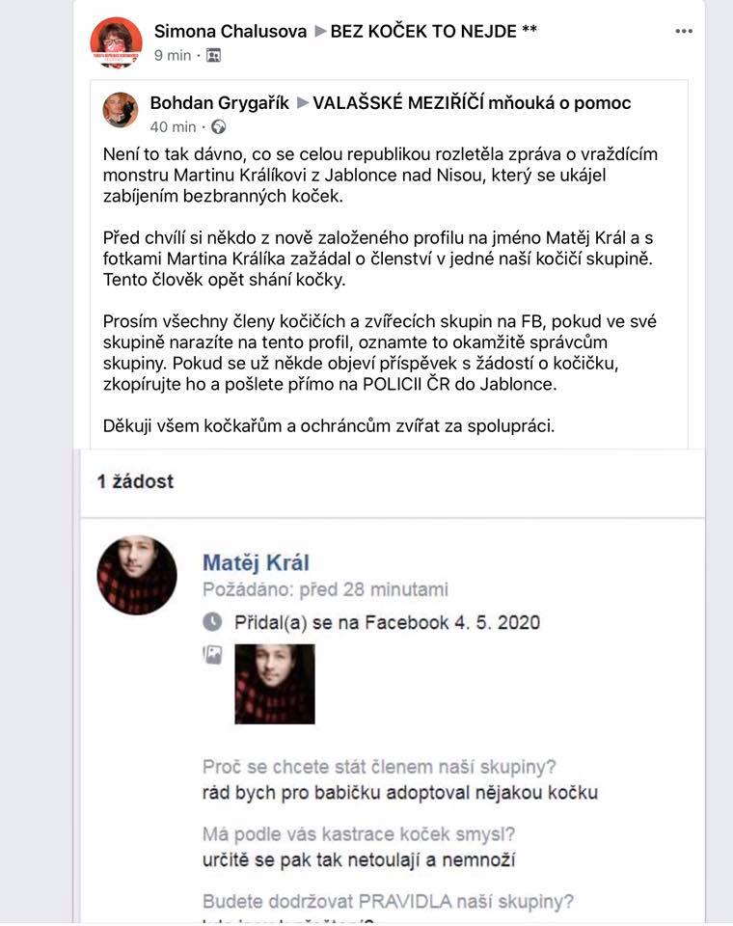Open VALAŠSKÉ MEZIŘÍČÍ mňouká o pomoc group
This screenshot has height=926, width=733.
coord(472,103)
